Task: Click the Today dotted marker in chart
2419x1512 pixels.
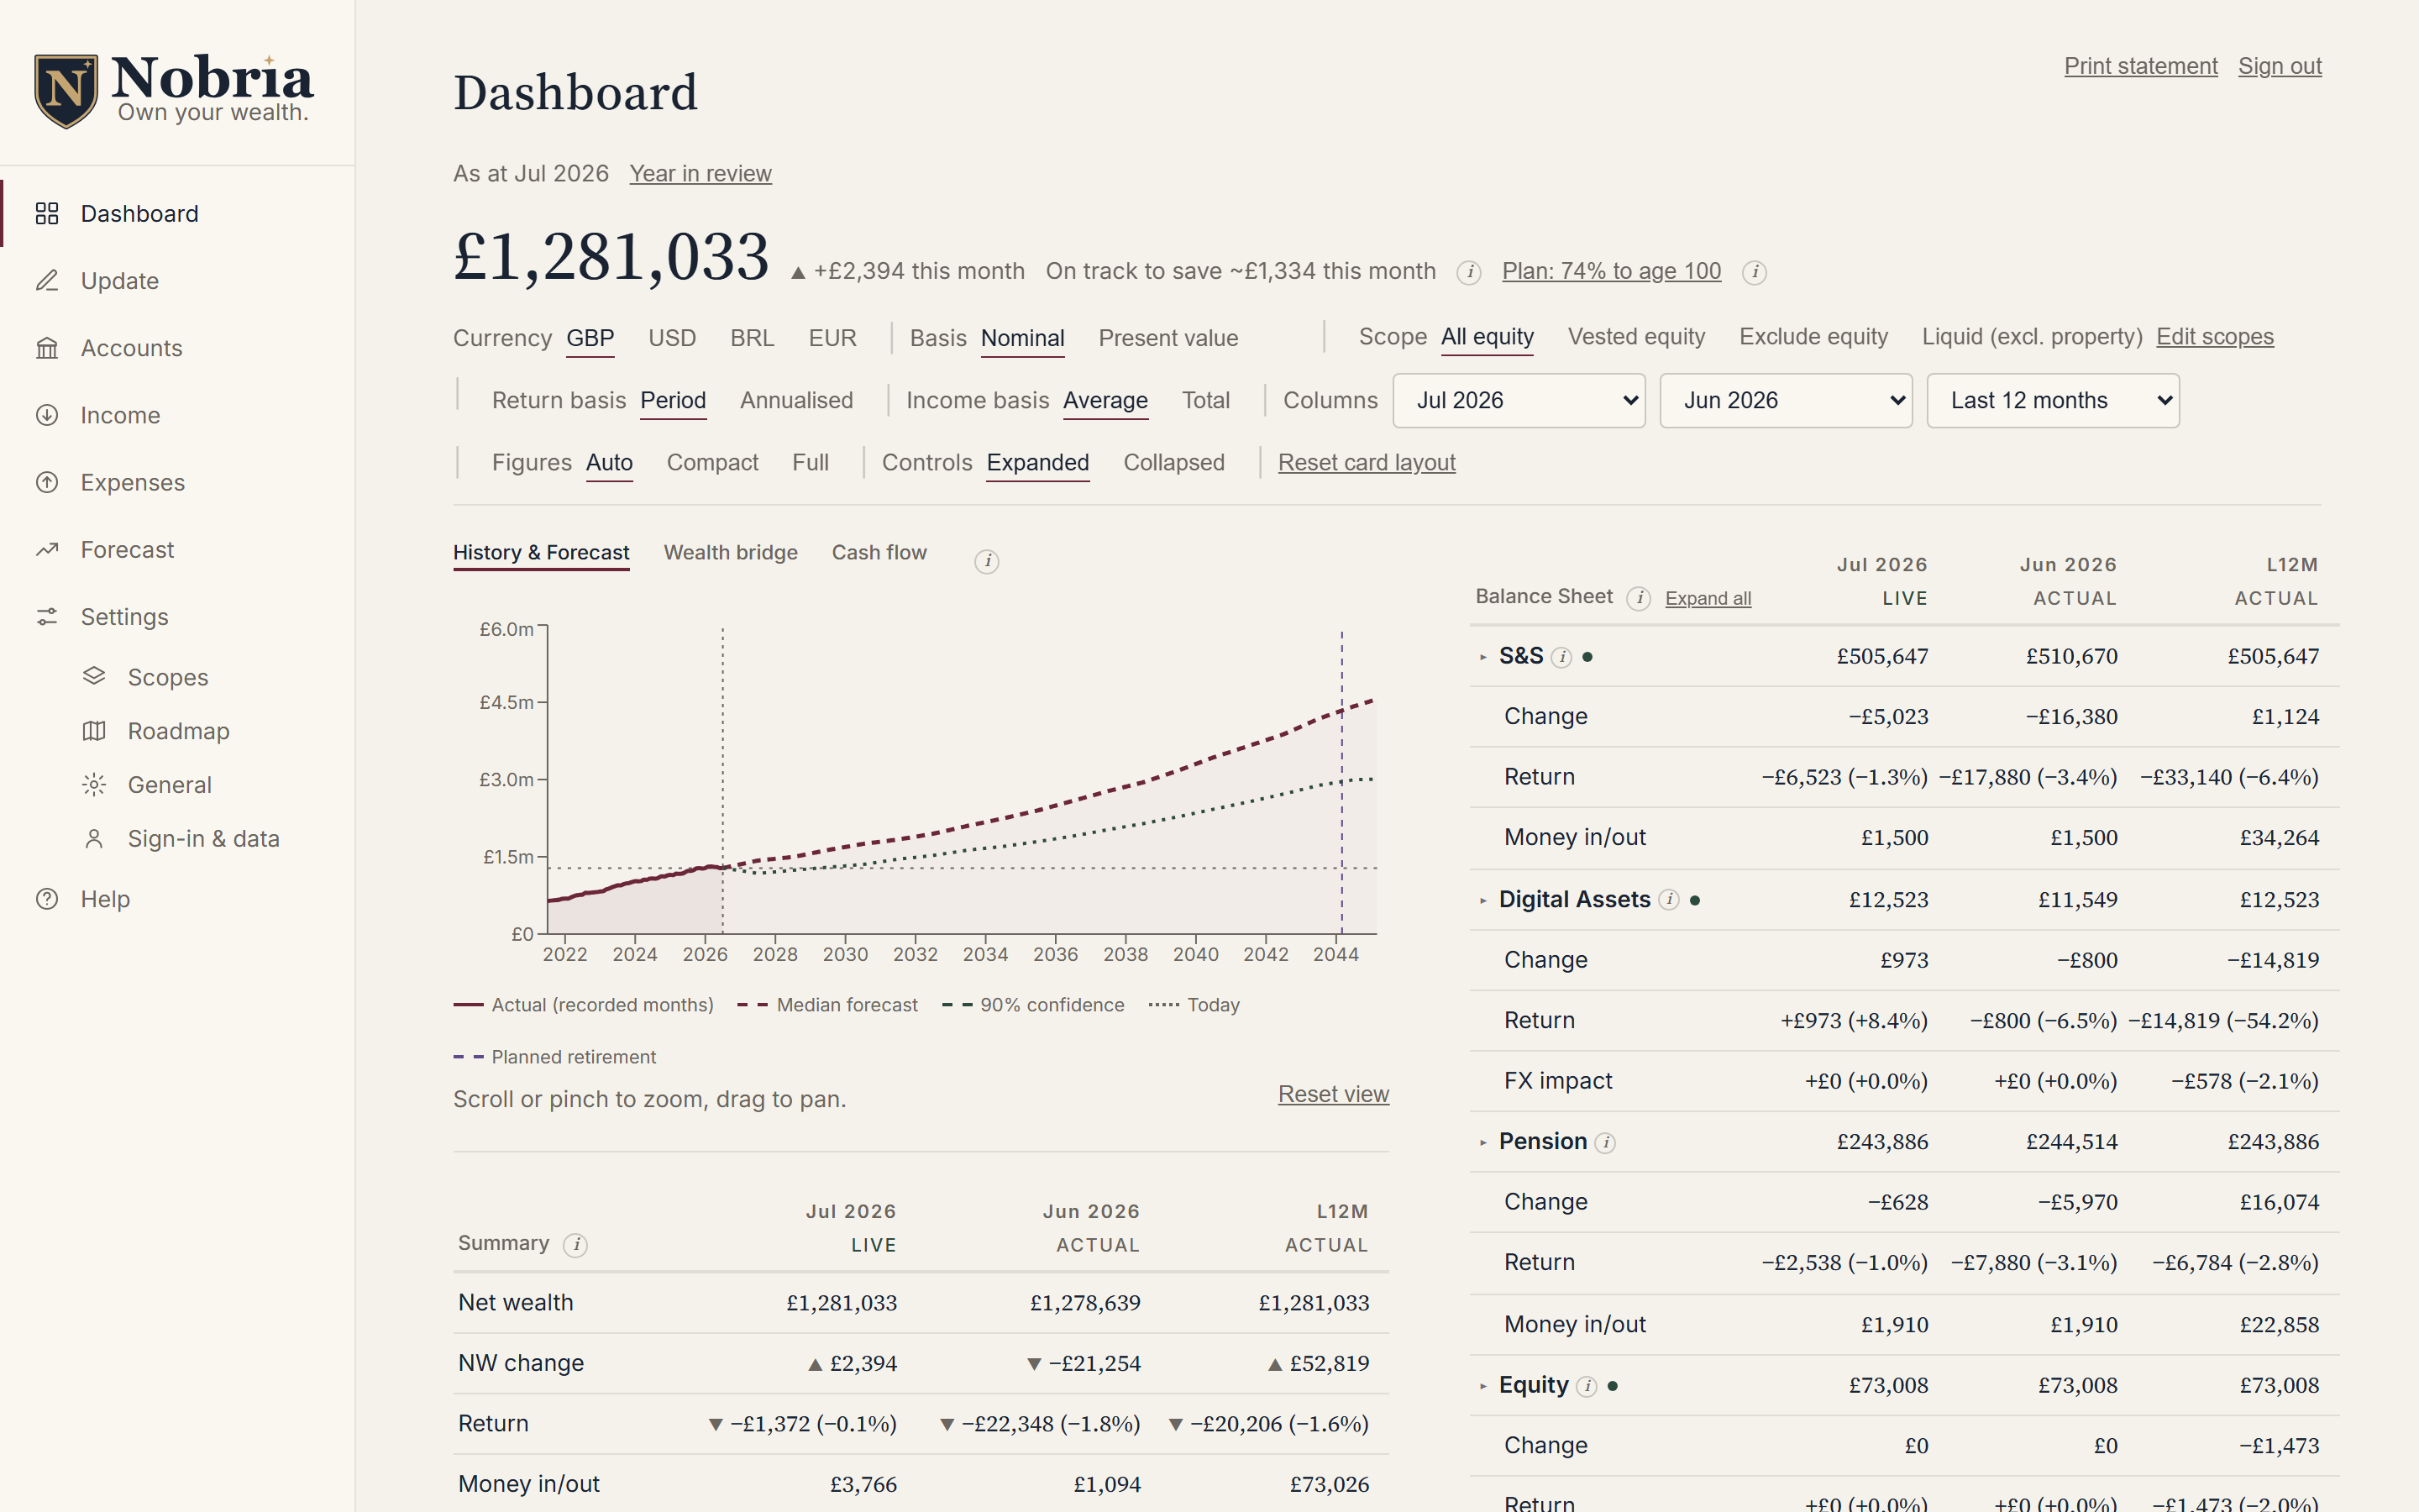Action: [722, 780]
